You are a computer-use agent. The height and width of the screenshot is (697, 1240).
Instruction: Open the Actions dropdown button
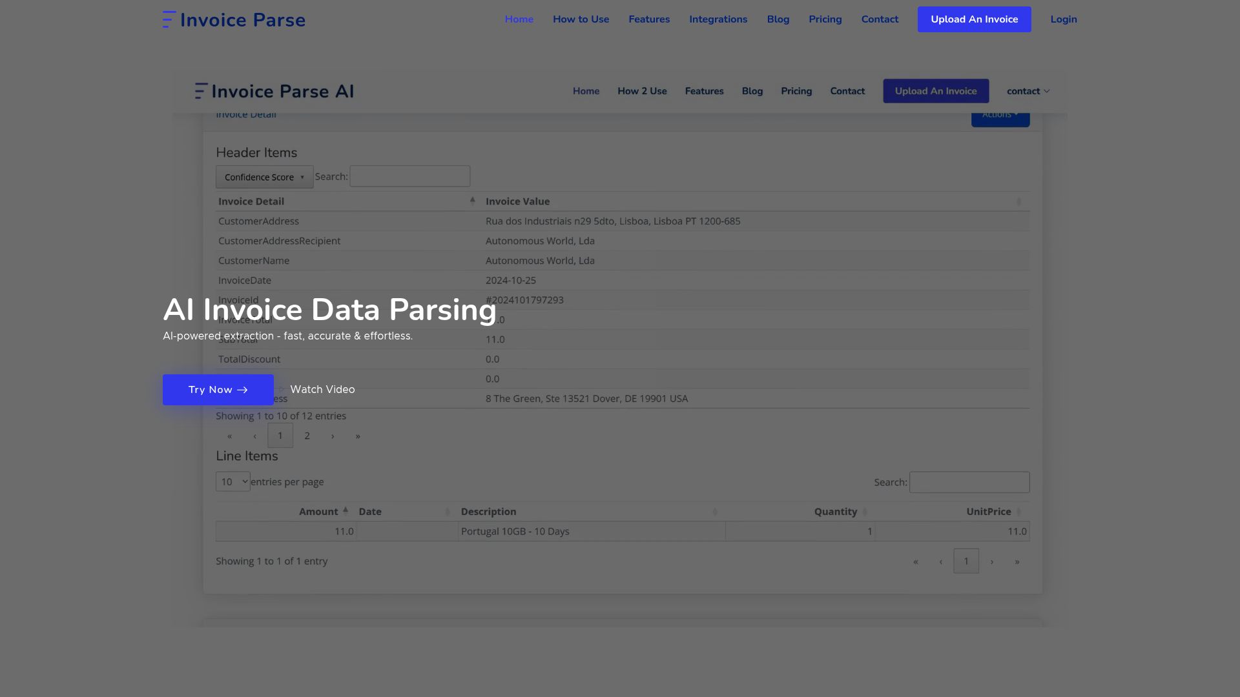coord(1000,118)
